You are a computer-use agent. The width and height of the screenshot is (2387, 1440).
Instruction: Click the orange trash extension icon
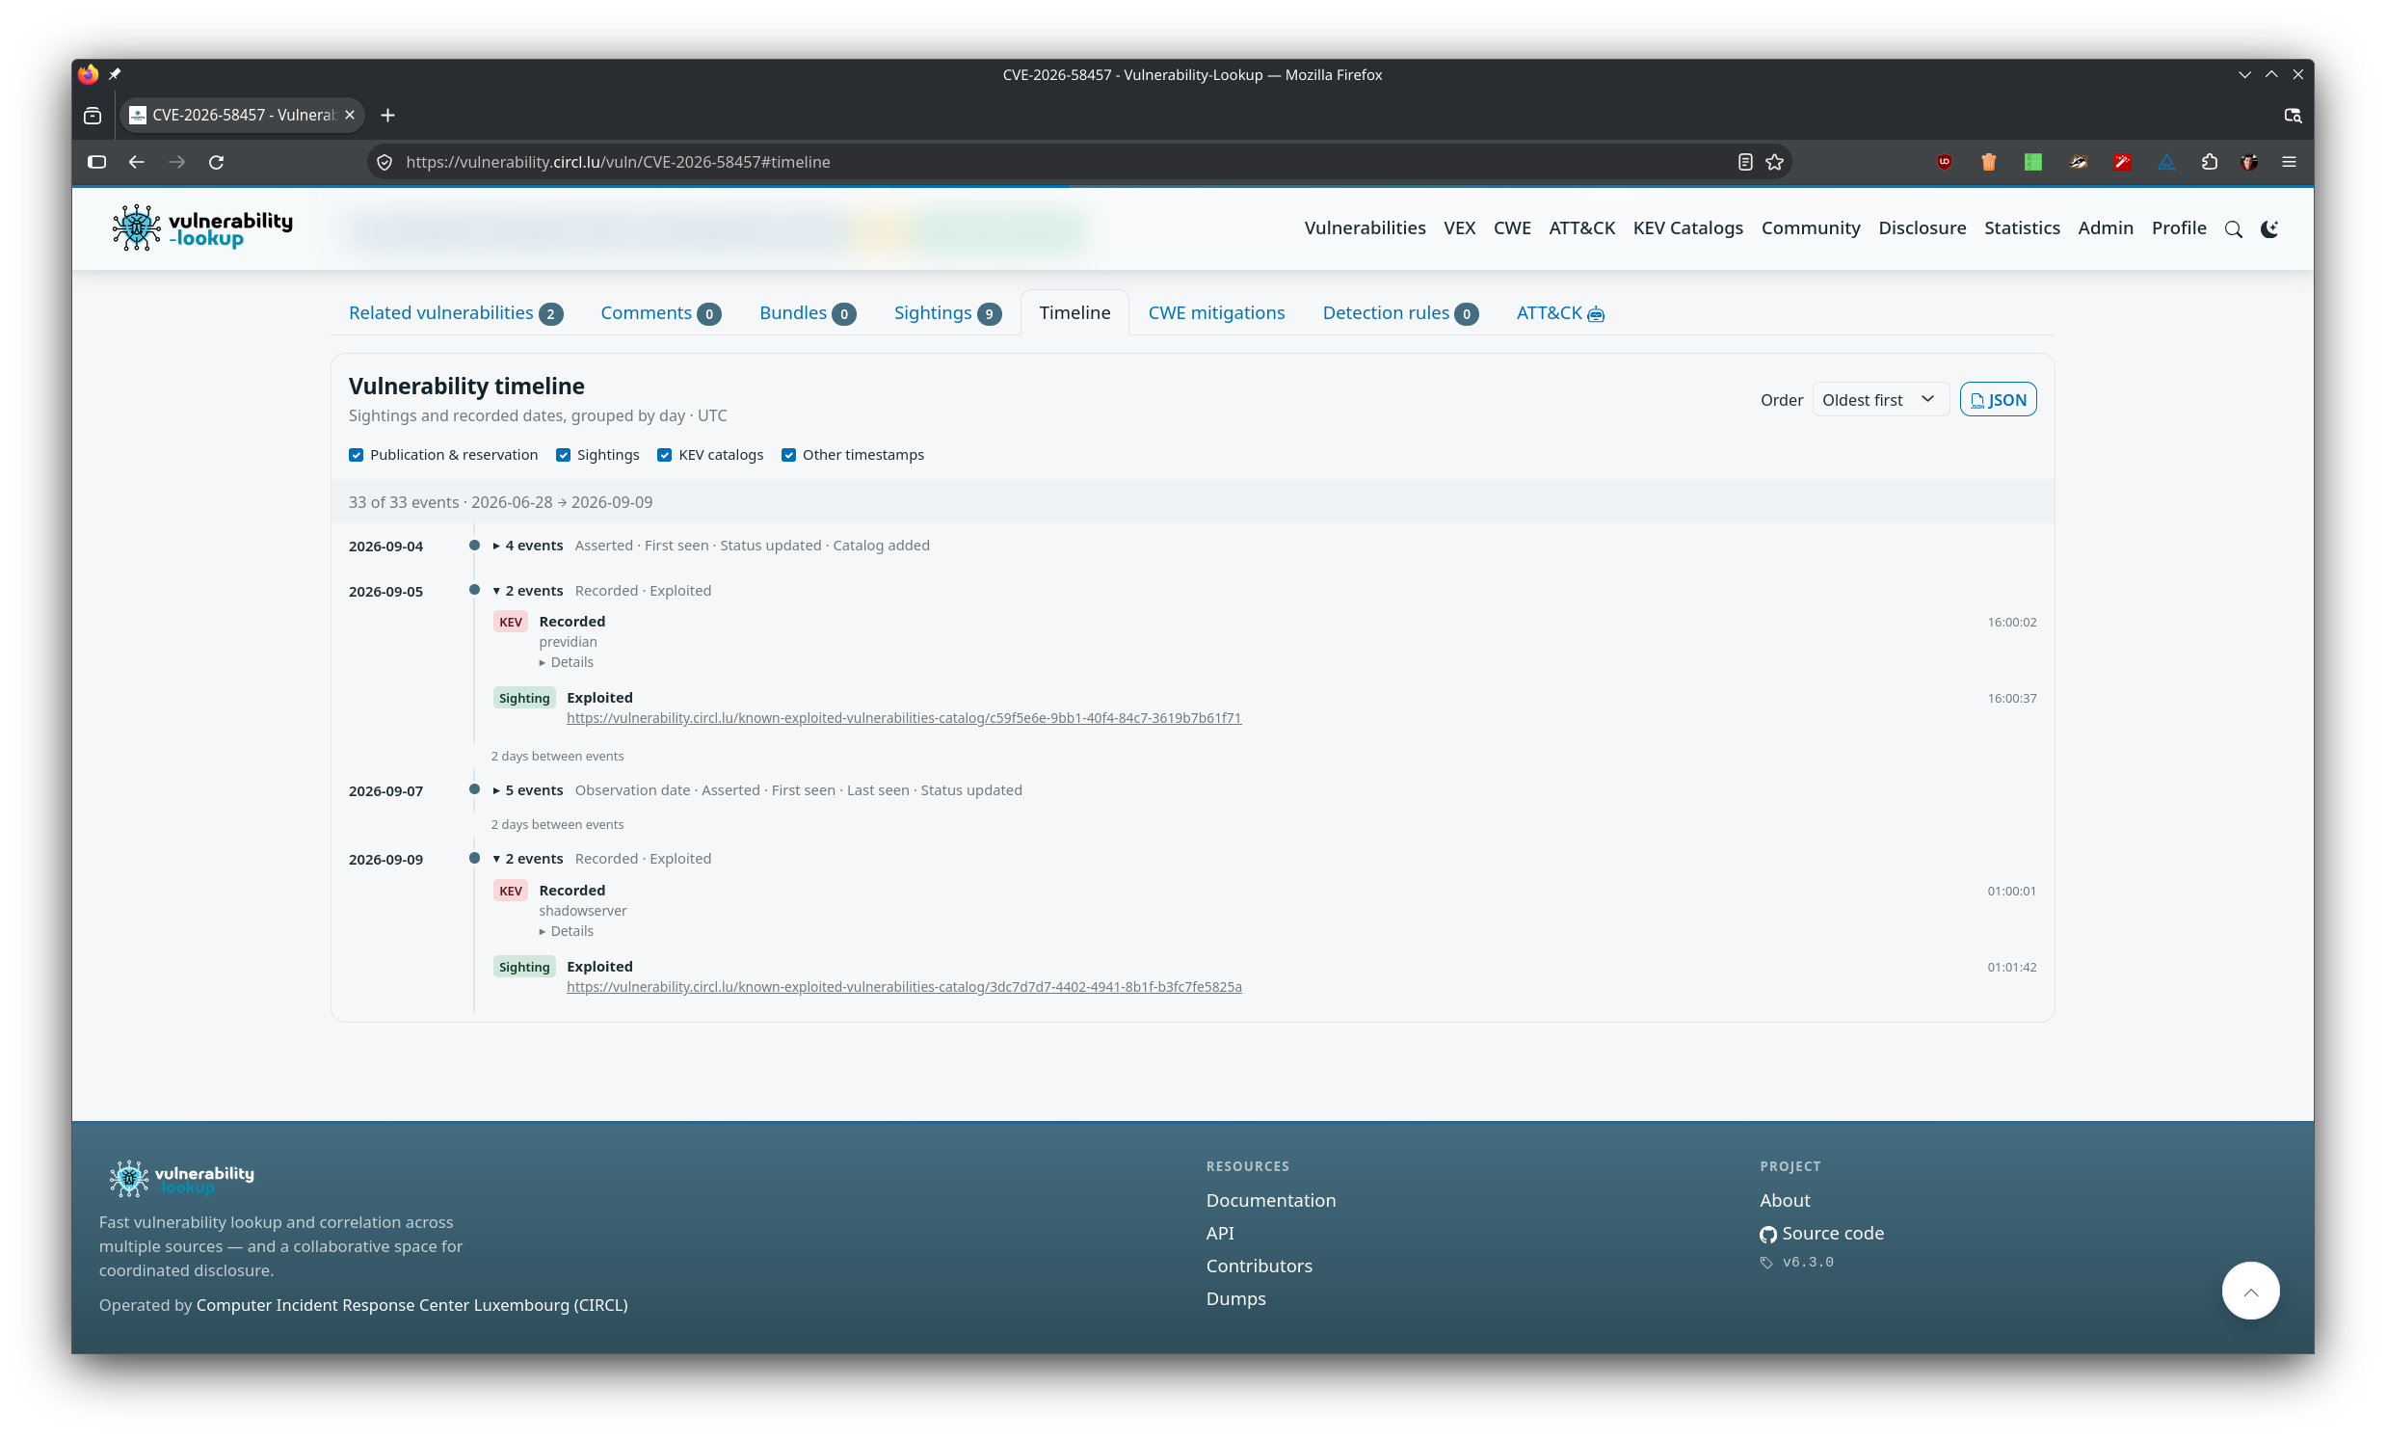pyautogui.click(x=1988, y=162)
